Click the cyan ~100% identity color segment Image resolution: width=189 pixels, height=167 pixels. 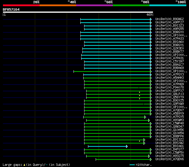point(168,5)
